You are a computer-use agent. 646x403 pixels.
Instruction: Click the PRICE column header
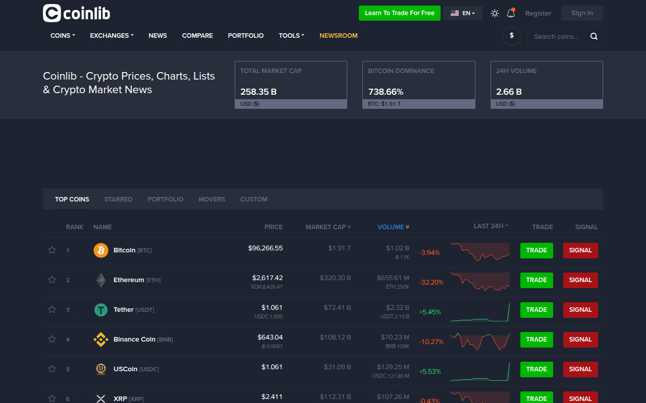(274, 227)
